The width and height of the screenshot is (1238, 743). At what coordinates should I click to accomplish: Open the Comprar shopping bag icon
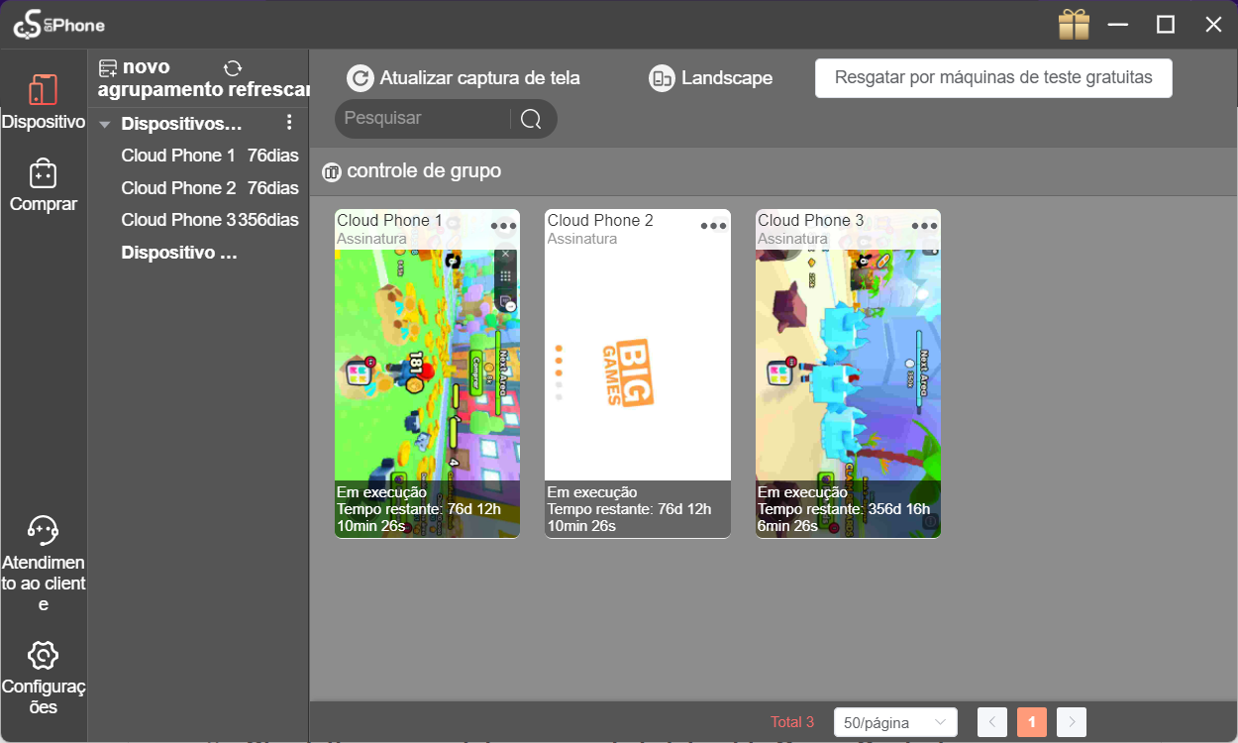(43, 173)
